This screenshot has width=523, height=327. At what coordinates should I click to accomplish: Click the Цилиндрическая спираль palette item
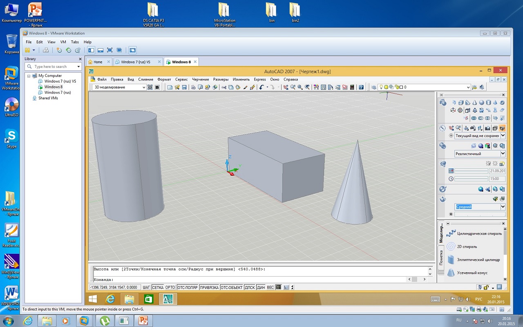click(x=479, y=233)
